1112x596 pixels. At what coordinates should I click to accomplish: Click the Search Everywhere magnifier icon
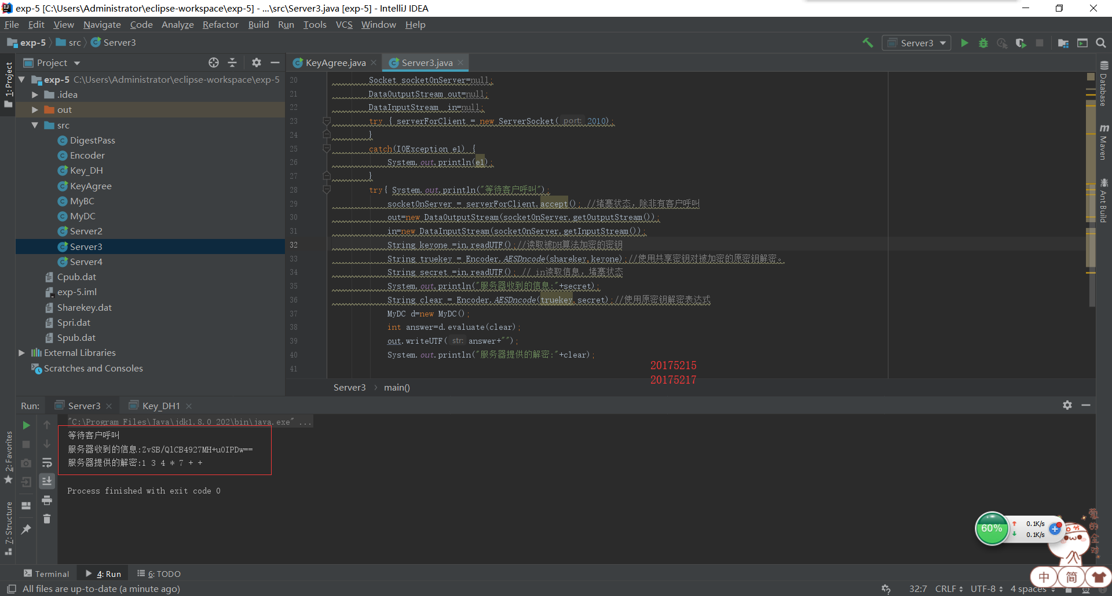point(1101,43)
